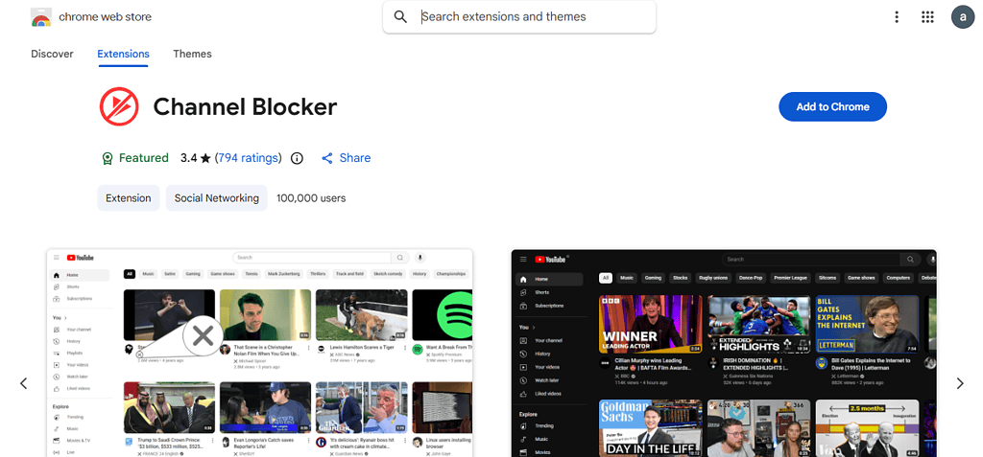
Task: Click the 3.4 star rating
Action: coord(196,158)
